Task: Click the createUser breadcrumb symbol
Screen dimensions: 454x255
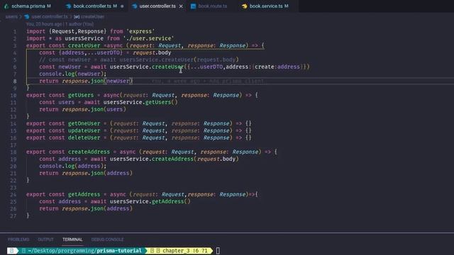Action: coord(92,17)
